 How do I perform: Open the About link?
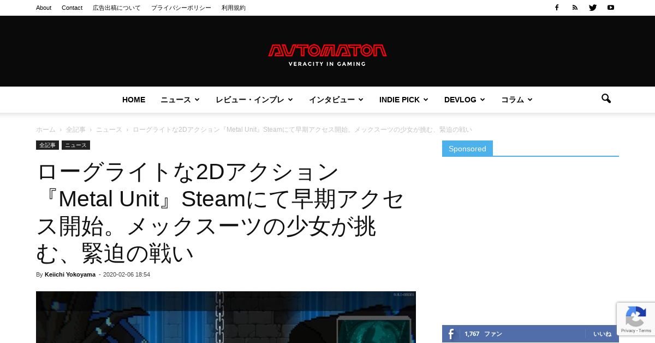(44, 8)
